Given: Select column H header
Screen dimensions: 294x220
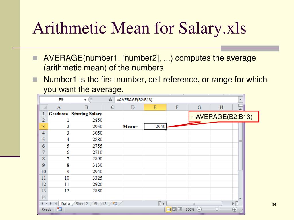Looking at the screenshot, I should [x=221, y=107].
